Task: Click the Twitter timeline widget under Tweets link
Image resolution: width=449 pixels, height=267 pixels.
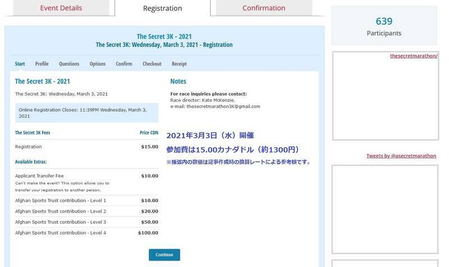Action: pos(385,209)
